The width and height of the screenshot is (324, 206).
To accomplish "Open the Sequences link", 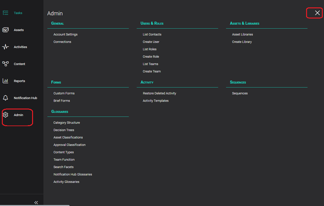I will 240,93.
